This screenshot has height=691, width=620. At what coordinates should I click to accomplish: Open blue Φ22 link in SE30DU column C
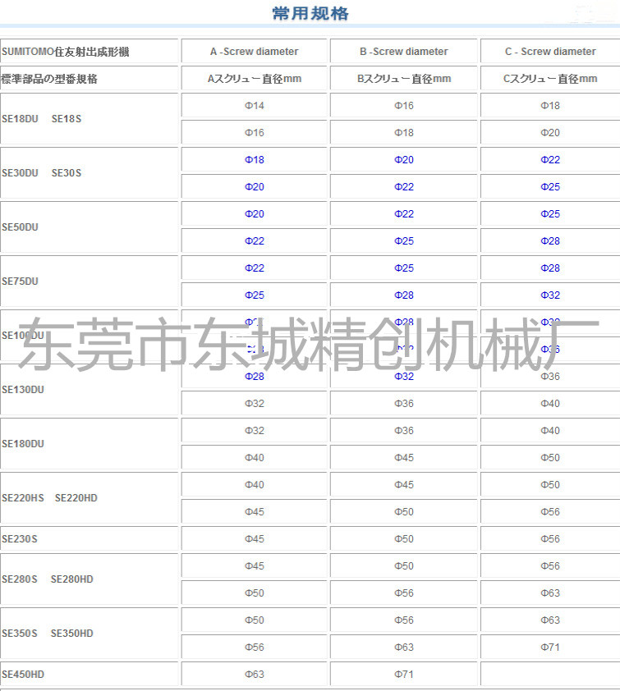click(550, 160)
